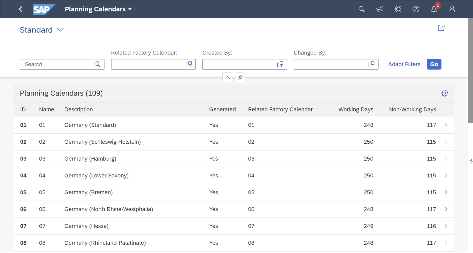473x253 pixels.
Task: Go back with the header back arrow
Action: point(21,9)
